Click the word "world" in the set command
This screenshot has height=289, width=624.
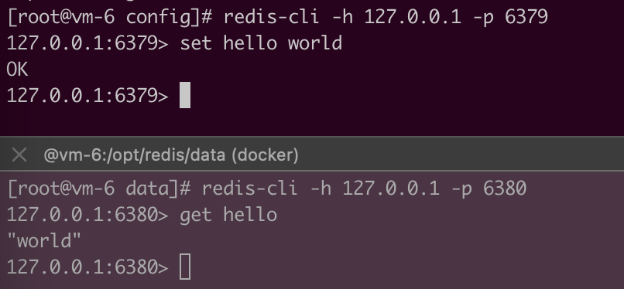pyautogui.click(x=315, y=42)
